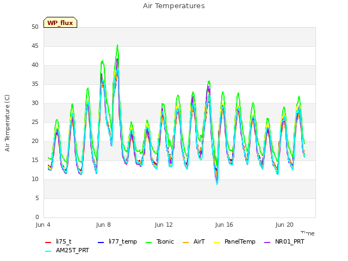Click the Air Temperature (C) axis label
Viewport: 348px width, 261px height.
pos(7,123)
